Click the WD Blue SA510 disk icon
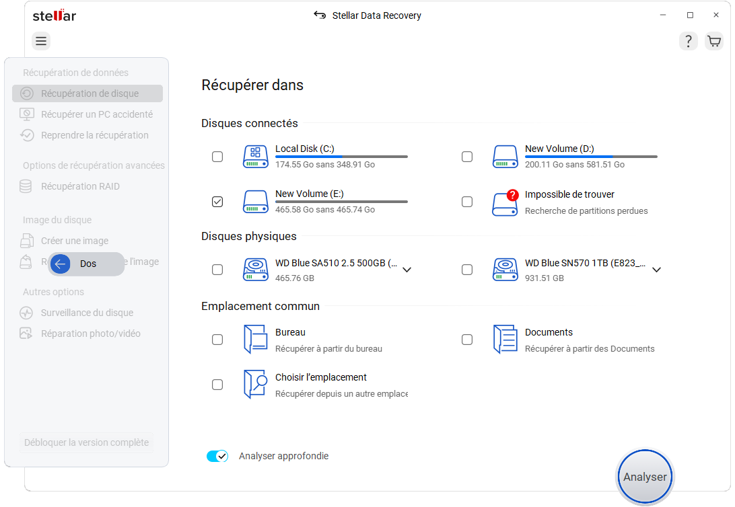This screenshot has height=507, width=735. coord(256,270)
